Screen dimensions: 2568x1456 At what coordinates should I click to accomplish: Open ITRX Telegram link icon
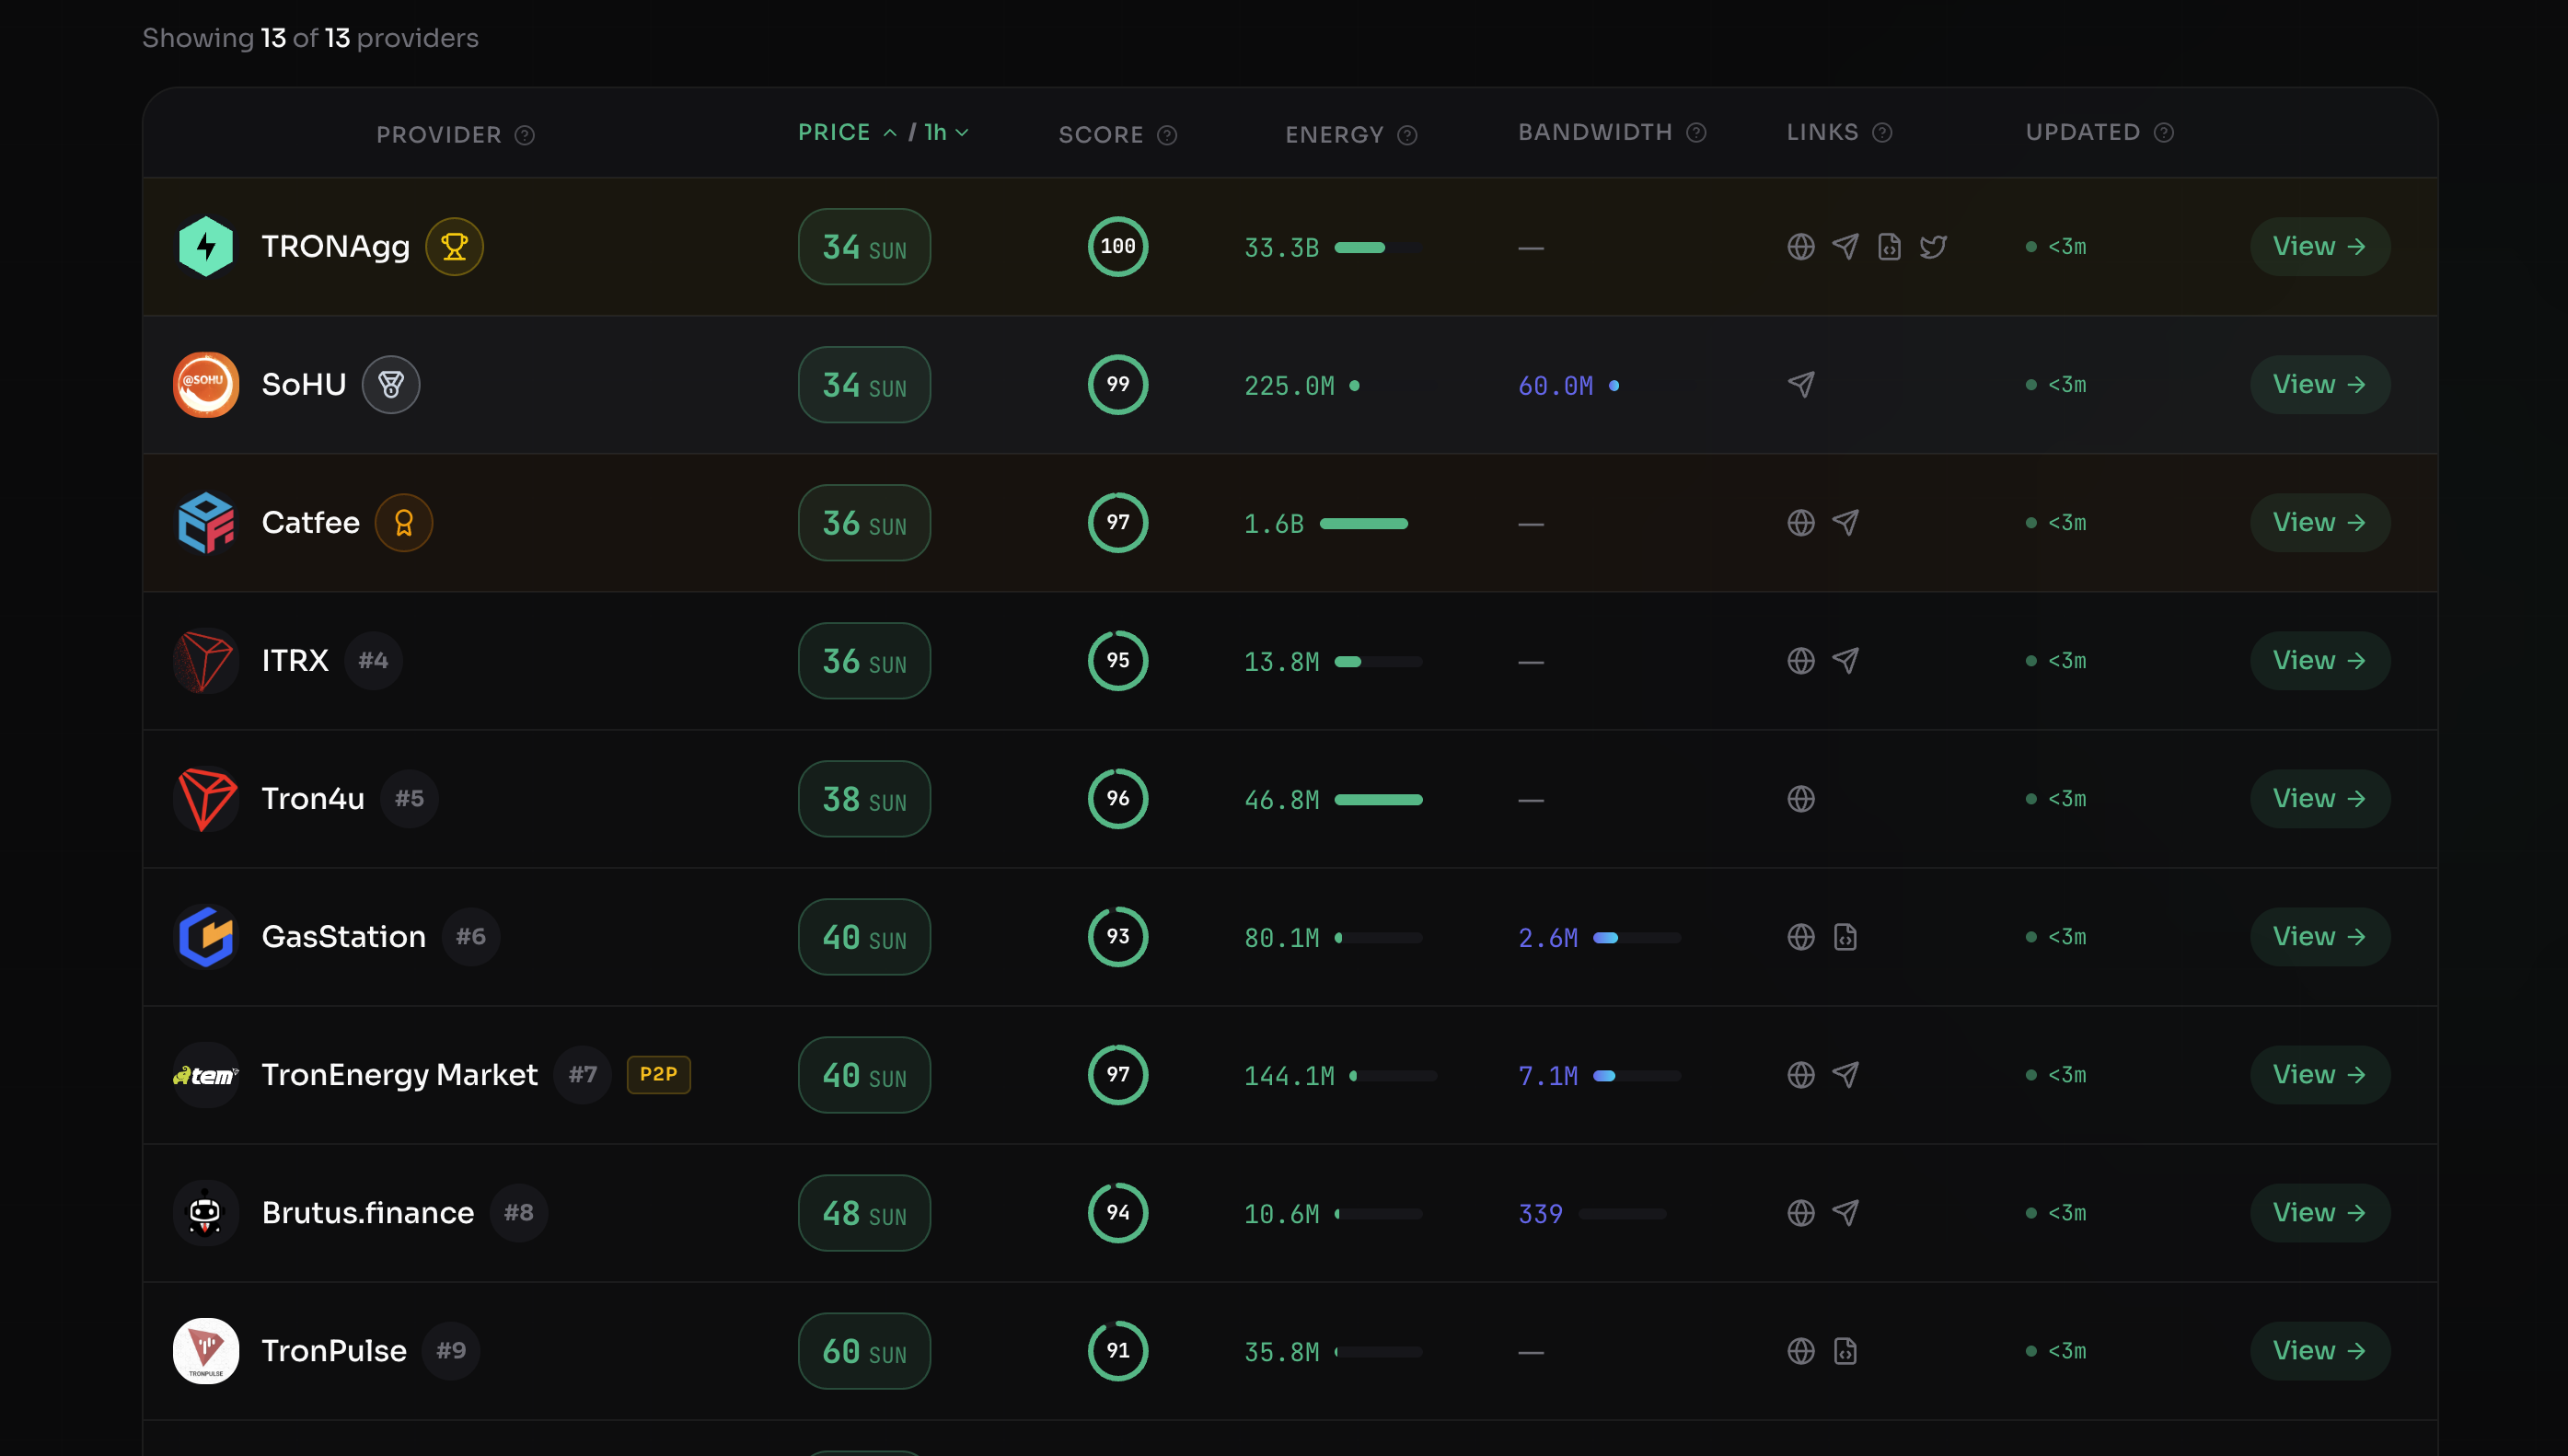click(x=1845, y=660)
